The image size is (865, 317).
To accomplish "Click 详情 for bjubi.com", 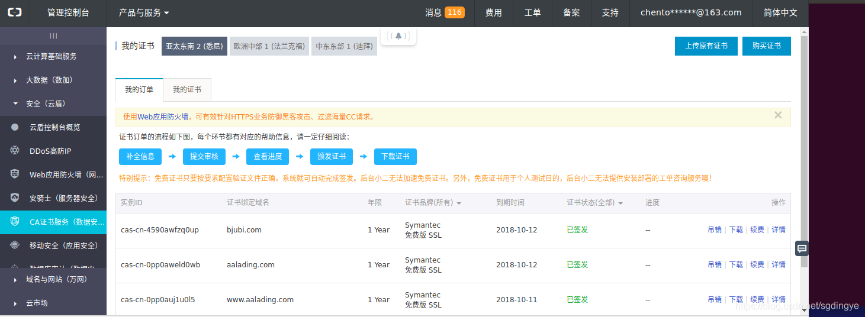I will point(779,229).
